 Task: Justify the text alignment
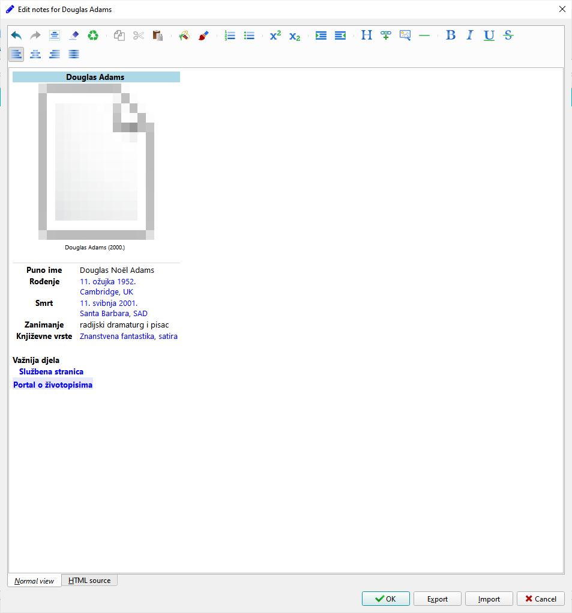pyautogui.click(x=74, y=54)
